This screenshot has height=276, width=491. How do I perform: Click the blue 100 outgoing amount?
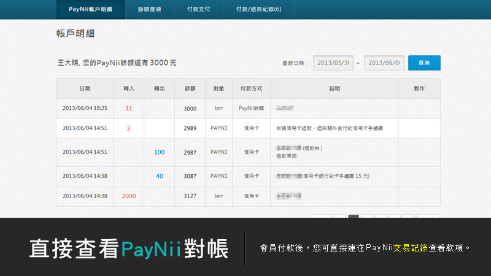[x=159, y=152]
